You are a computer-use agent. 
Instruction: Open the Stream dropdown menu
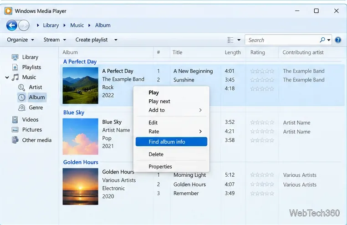55,40
